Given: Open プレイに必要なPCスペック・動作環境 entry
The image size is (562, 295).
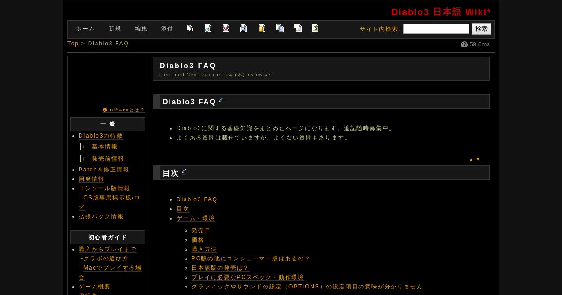Looking at the screenshot, I should pos(248,277).
